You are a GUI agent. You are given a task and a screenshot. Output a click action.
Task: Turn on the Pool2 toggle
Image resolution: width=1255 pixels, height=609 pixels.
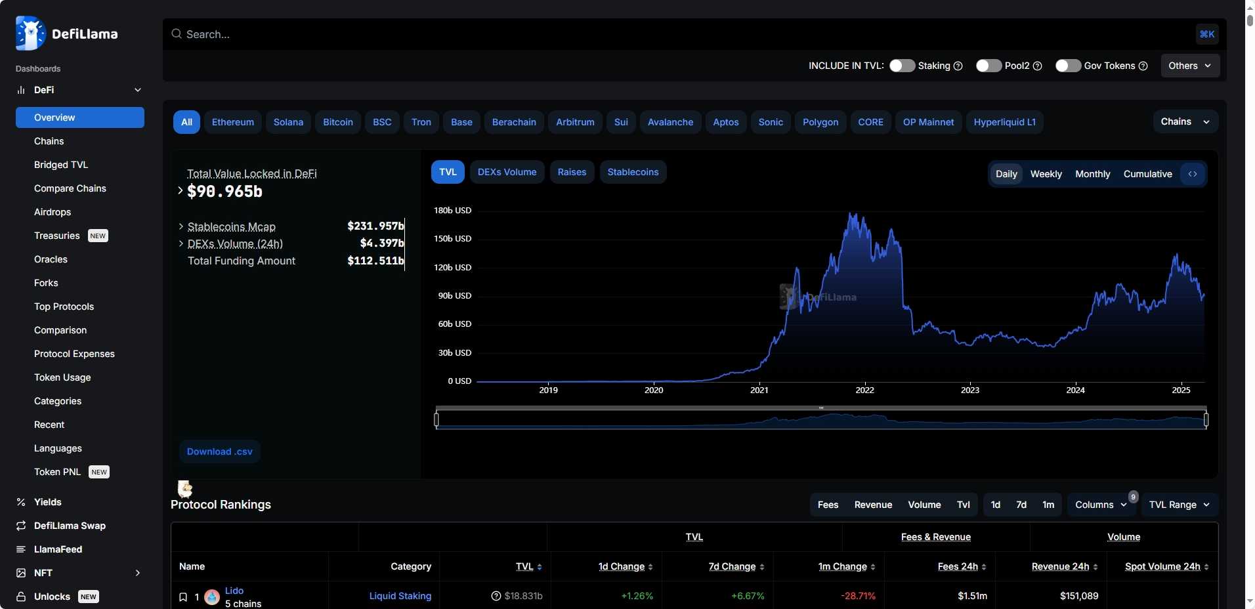pos(989,66)
